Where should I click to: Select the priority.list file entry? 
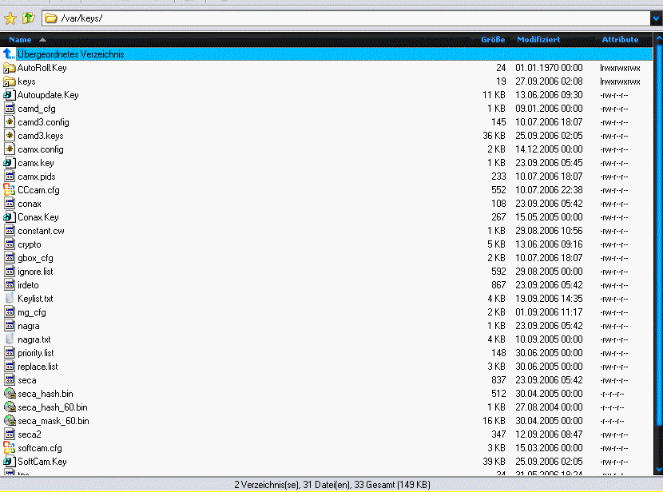pos(36,353)
